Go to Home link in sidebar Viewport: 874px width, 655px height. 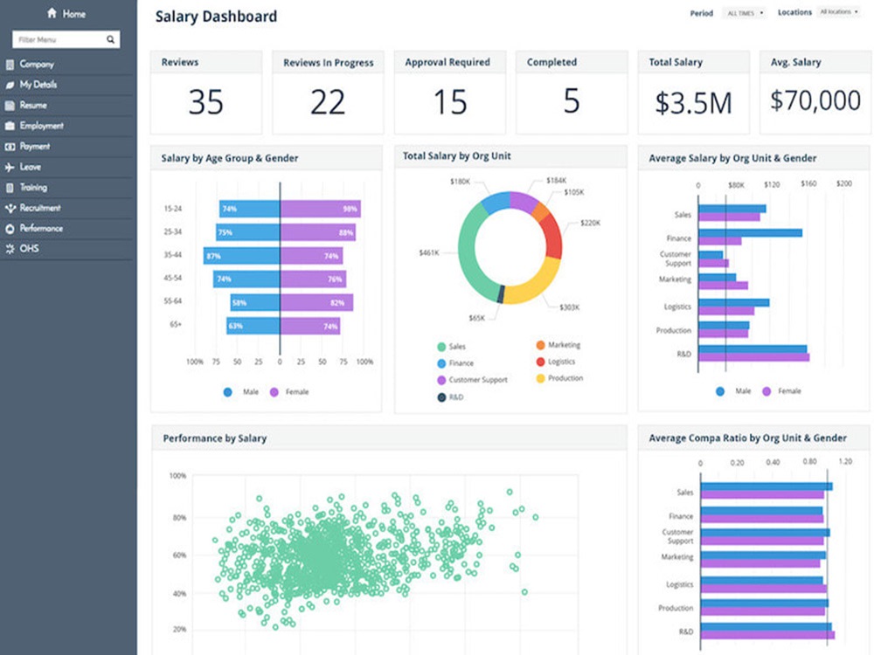click(x=73, y=14)
